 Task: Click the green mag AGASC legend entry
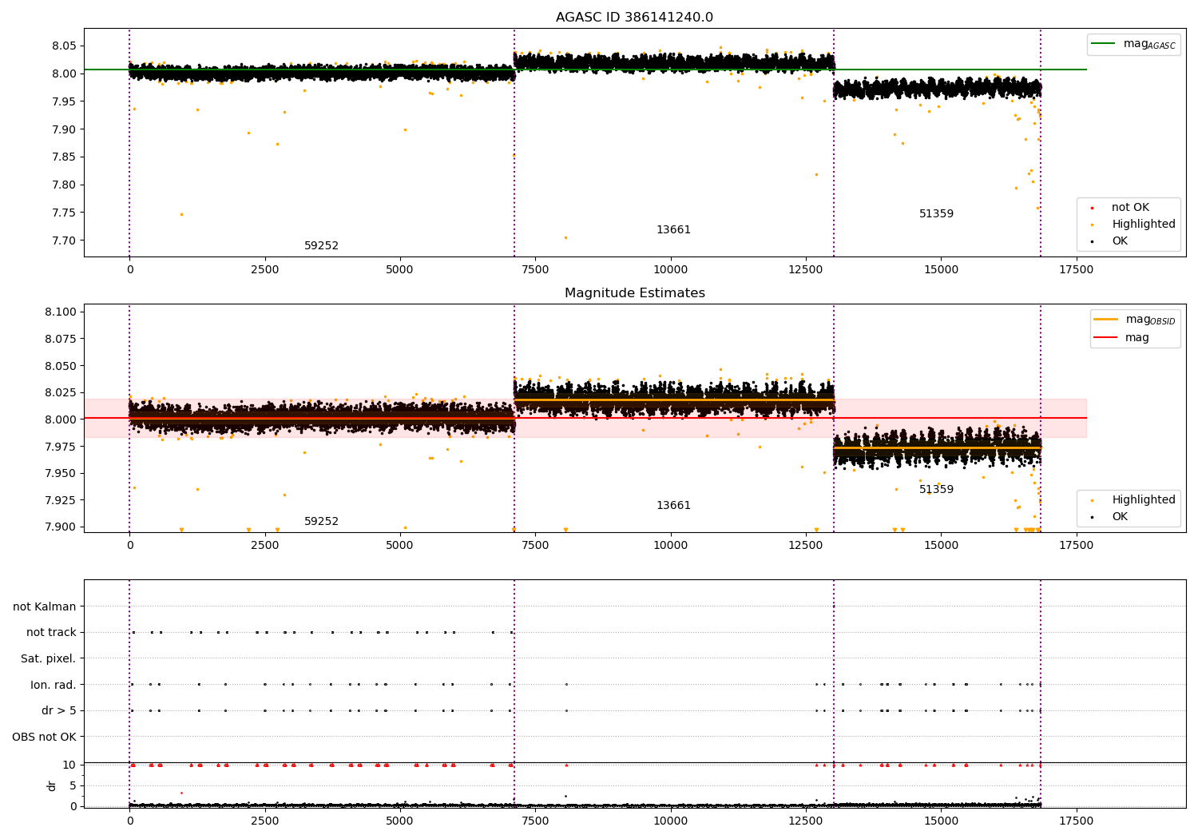pos(1133,44)
